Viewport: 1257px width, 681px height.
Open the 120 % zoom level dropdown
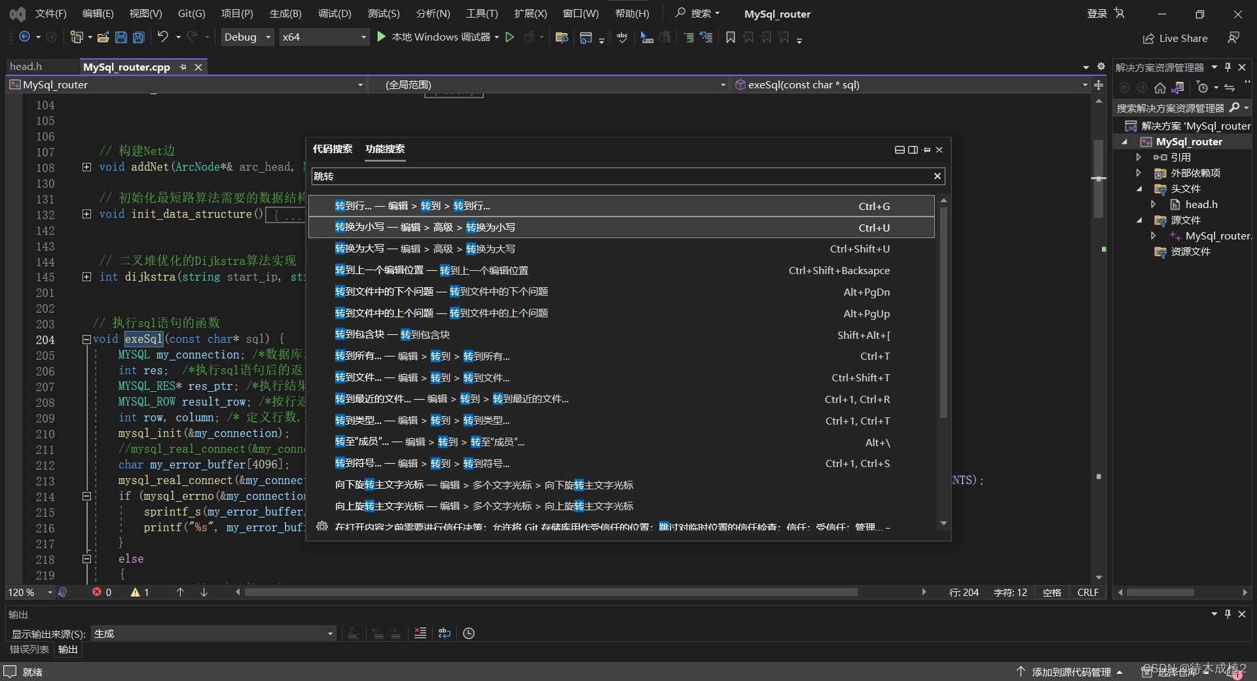point(30,592)
